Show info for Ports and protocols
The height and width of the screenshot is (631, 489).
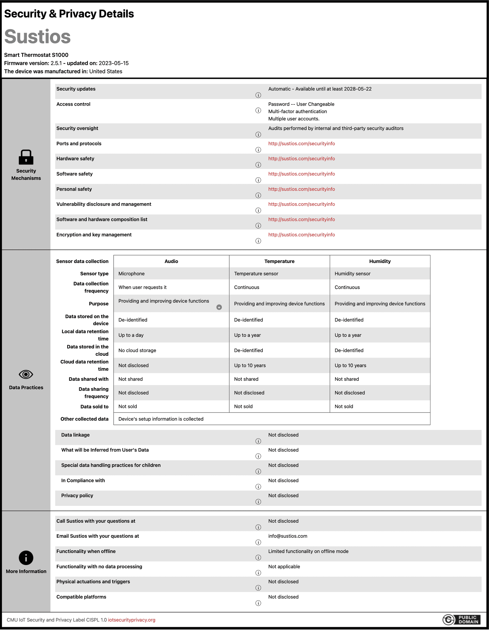point(258,150)
